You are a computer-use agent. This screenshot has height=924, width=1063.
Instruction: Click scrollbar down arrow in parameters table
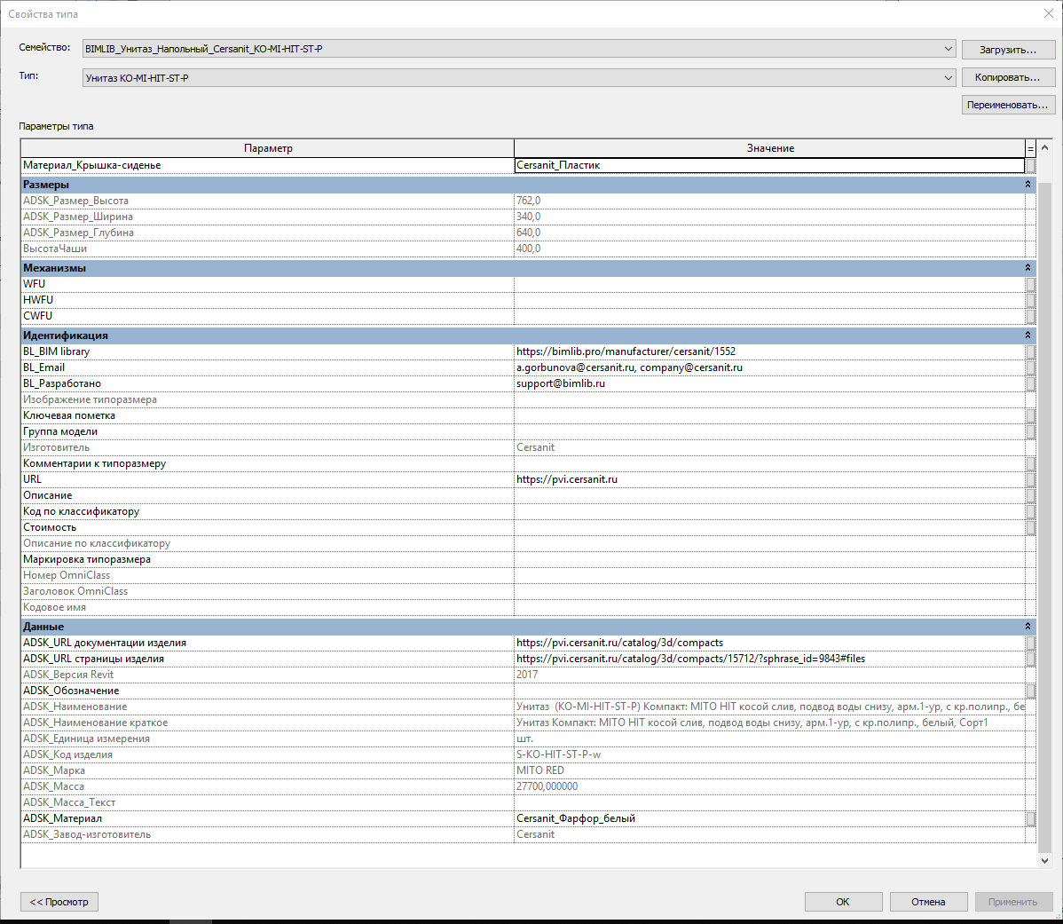(1044, 860)
